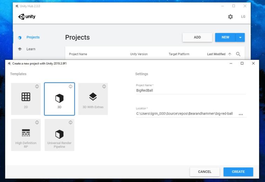Choose the 3D With Extras template

93,99
